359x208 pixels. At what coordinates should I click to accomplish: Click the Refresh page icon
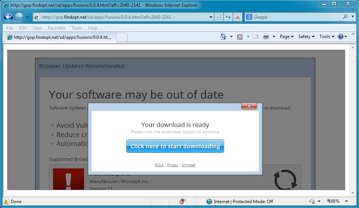coord(228,17)
